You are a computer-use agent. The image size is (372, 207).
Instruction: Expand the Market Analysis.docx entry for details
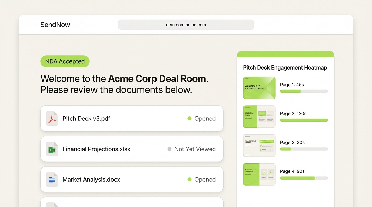(x=132, y=179)
